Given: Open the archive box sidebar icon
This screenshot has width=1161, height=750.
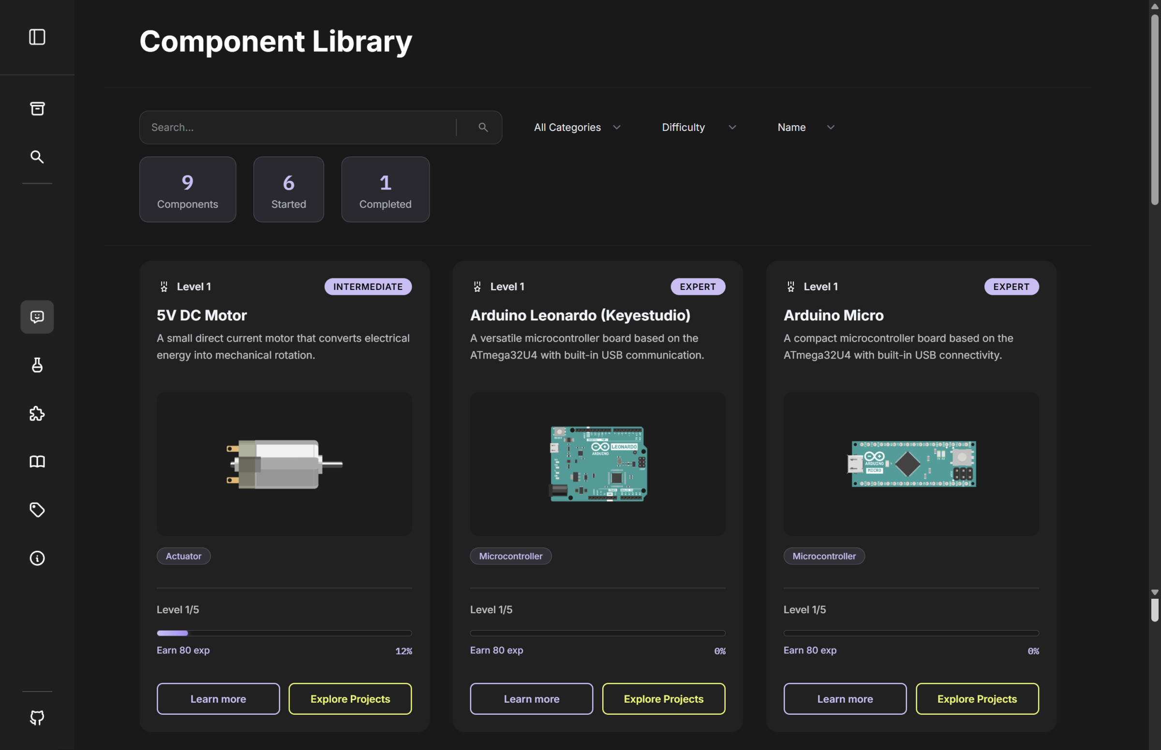Looking at the screenshot, I should point(37,108).
